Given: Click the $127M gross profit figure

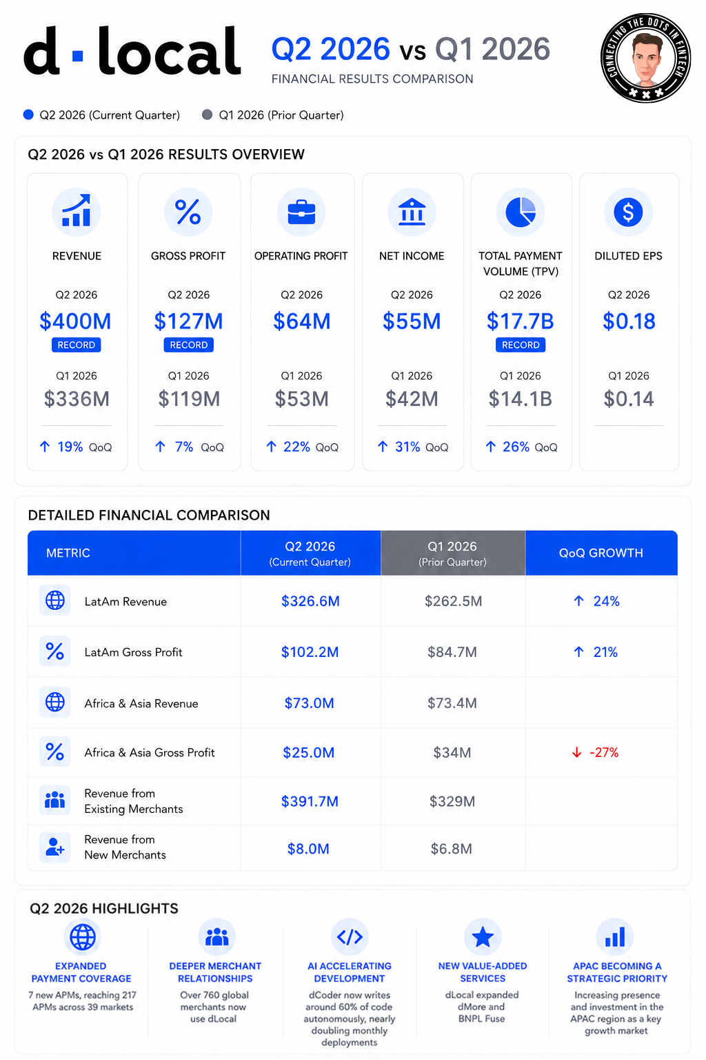Looking at the screenshot, I should pyautogui.click(x=189, y=321).
